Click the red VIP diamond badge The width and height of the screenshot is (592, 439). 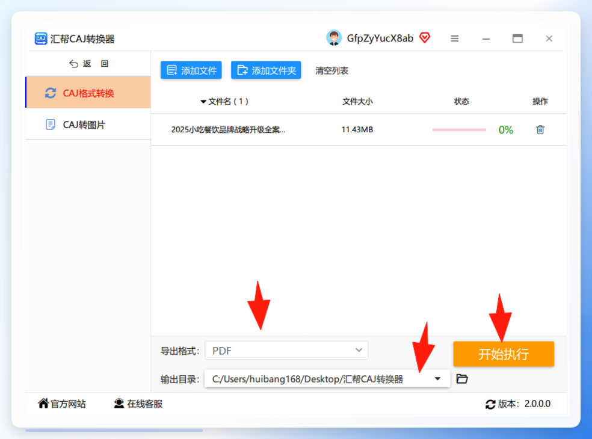pyautogui.click(x=425, y=37)
